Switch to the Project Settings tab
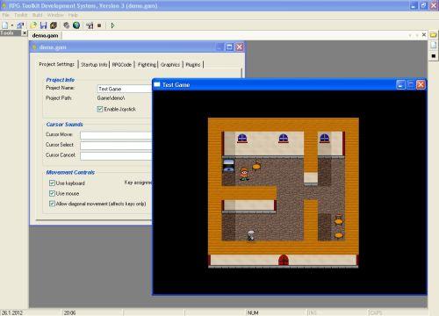Viewport: 439px width, 316px height. 57,64
